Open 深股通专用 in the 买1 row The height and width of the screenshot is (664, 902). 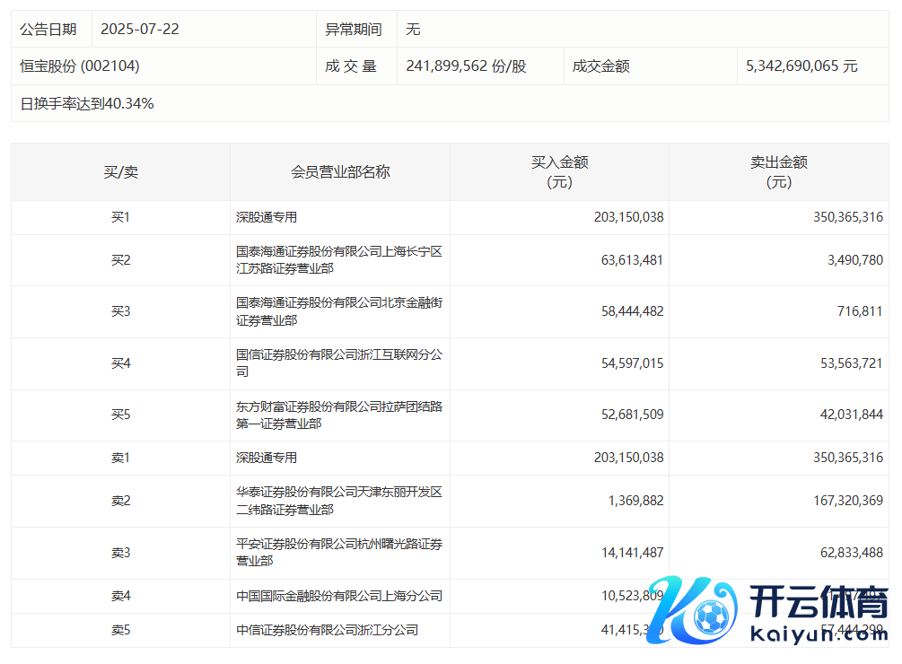[267, 217]
